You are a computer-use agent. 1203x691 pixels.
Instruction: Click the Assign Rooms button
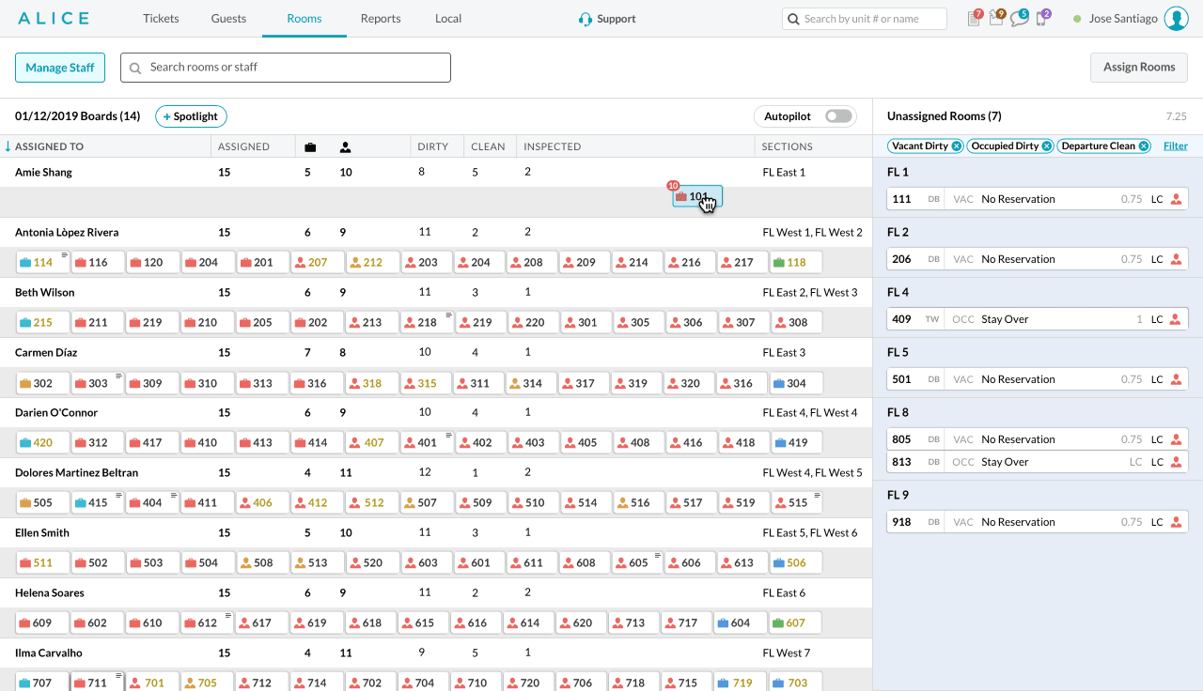1138,68
